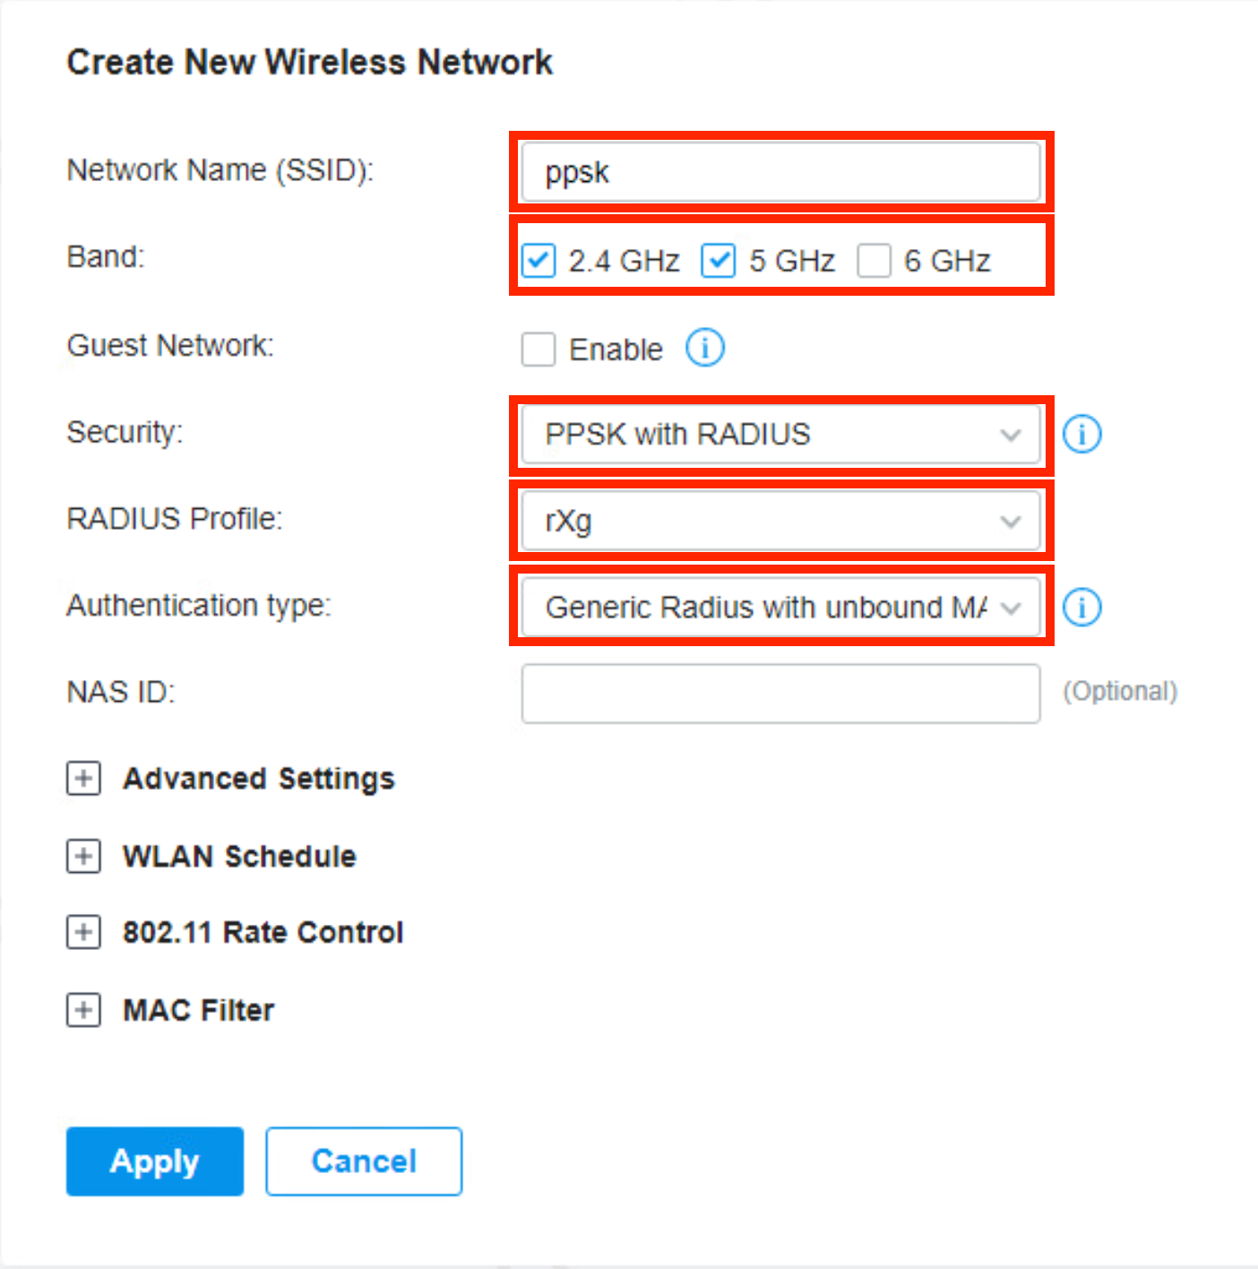Click the Network Name SSID field
Image resolution: width=1258 pixels, height=1269 pixels.
[x=780, y=172]
